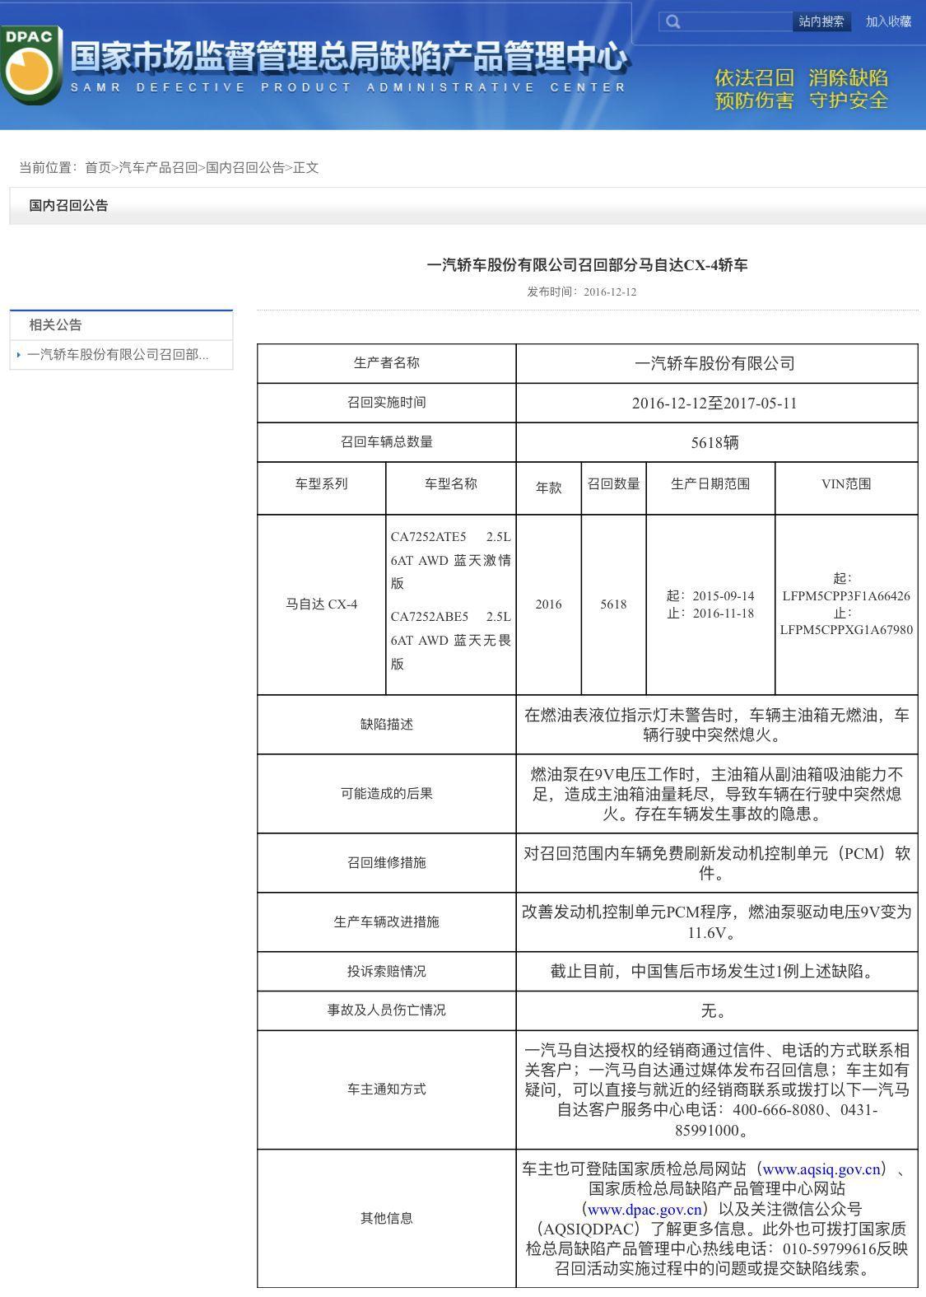Click the 召回实施时间 label cell
Image resolution: width=926 pixels, height=1297 pixels.
pyautogui.click(x=387, y=403)
